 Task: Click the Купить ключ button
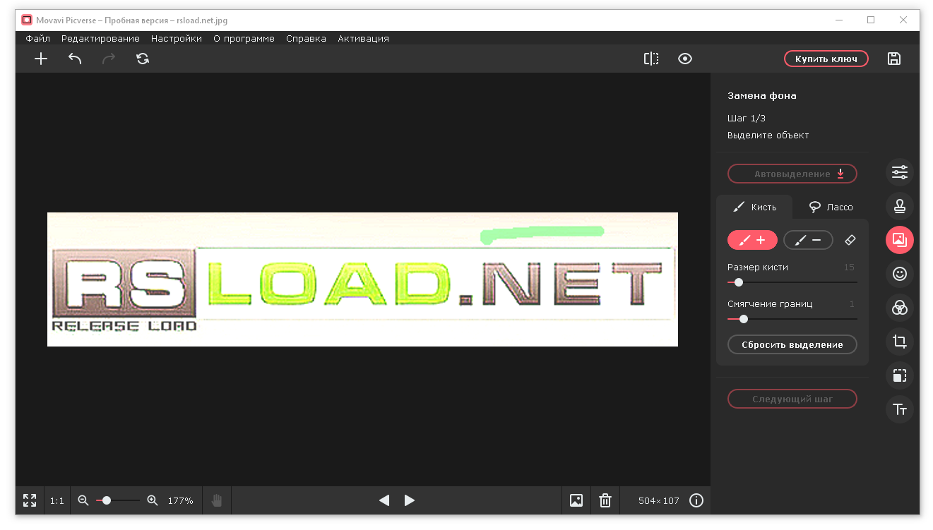pyautogui.click(x=826, y=59)
